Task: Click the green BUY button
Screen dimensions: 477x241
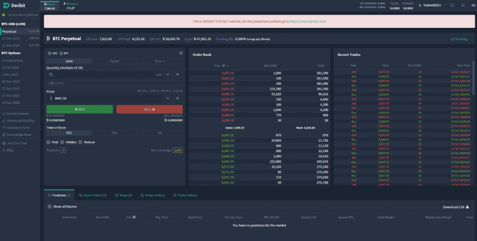Action: pyautogui.click(x=80, y=109)
